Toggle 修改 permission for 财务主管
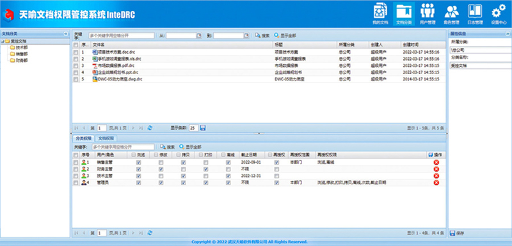The image size is (512, 246). (161, 169)
